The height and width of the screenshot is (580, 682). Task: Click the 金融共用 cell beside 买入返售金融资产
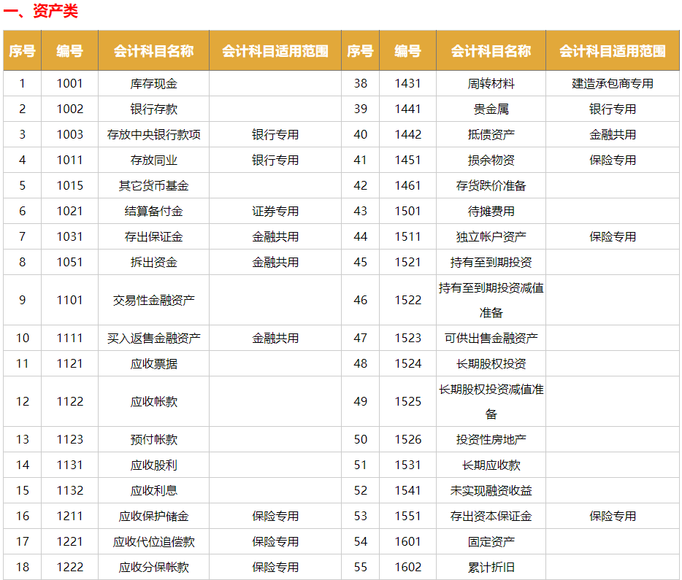pos(275,339)
